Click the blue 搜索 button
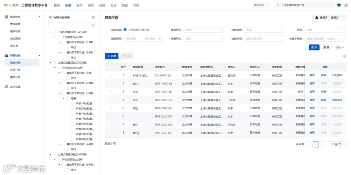 pyautogui.click(x=314, y=47)
